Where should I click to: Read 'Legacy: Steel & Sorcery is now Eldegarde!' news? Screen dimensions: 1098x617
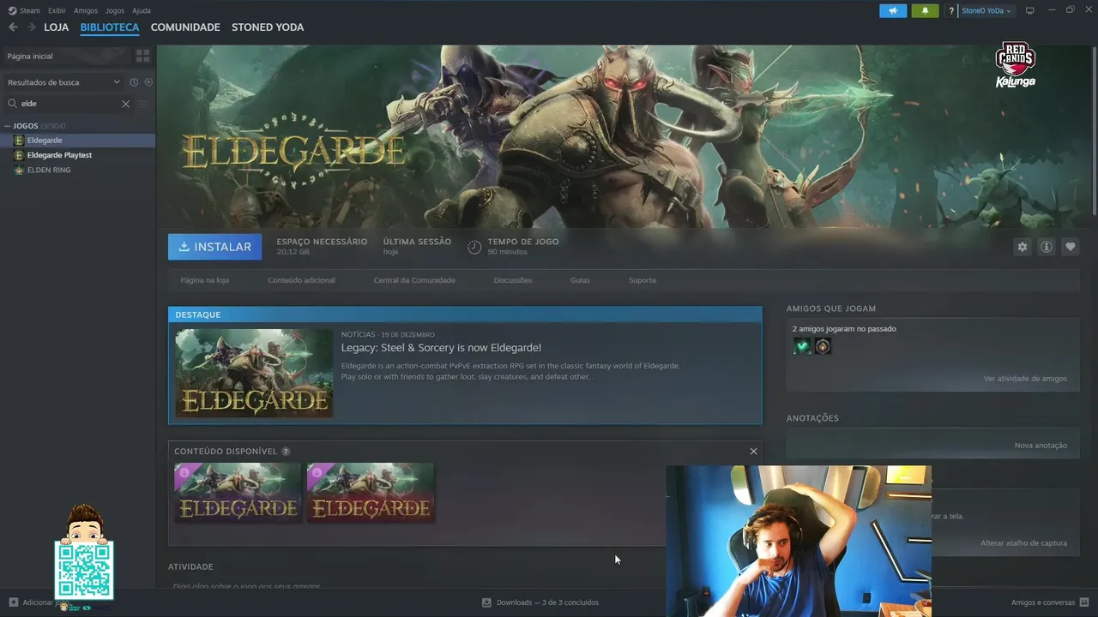[441, 348]
